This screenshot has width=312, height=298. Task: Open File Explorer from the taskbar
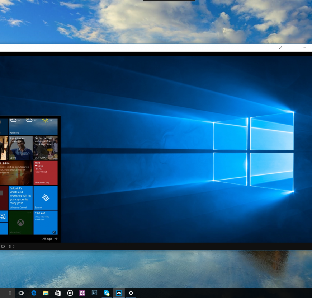point(46,293)
